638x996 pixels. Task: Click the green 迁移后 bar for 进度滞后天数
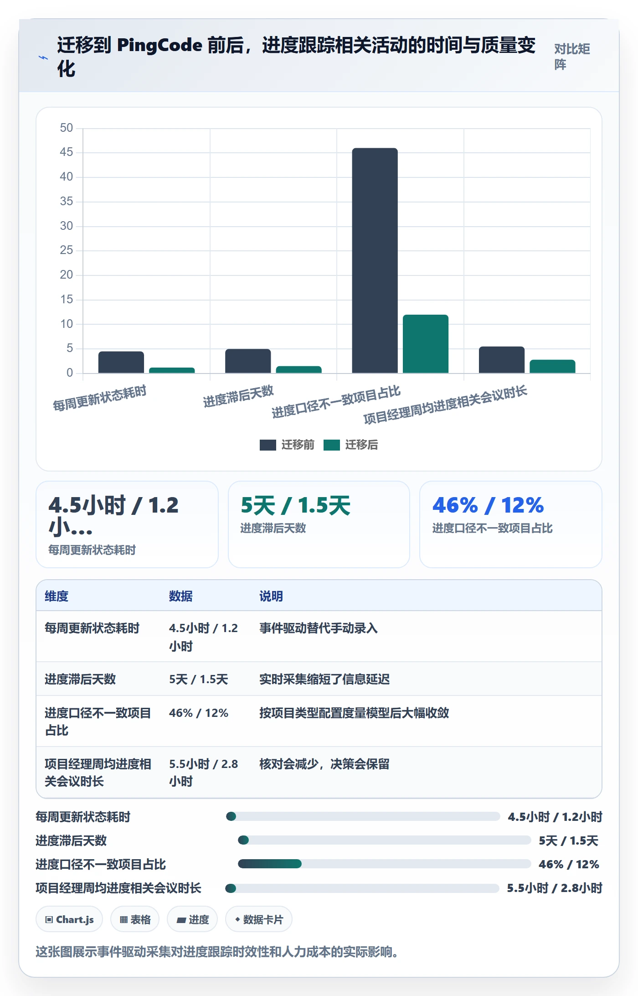pyautogui.click(x=299, y=369)
